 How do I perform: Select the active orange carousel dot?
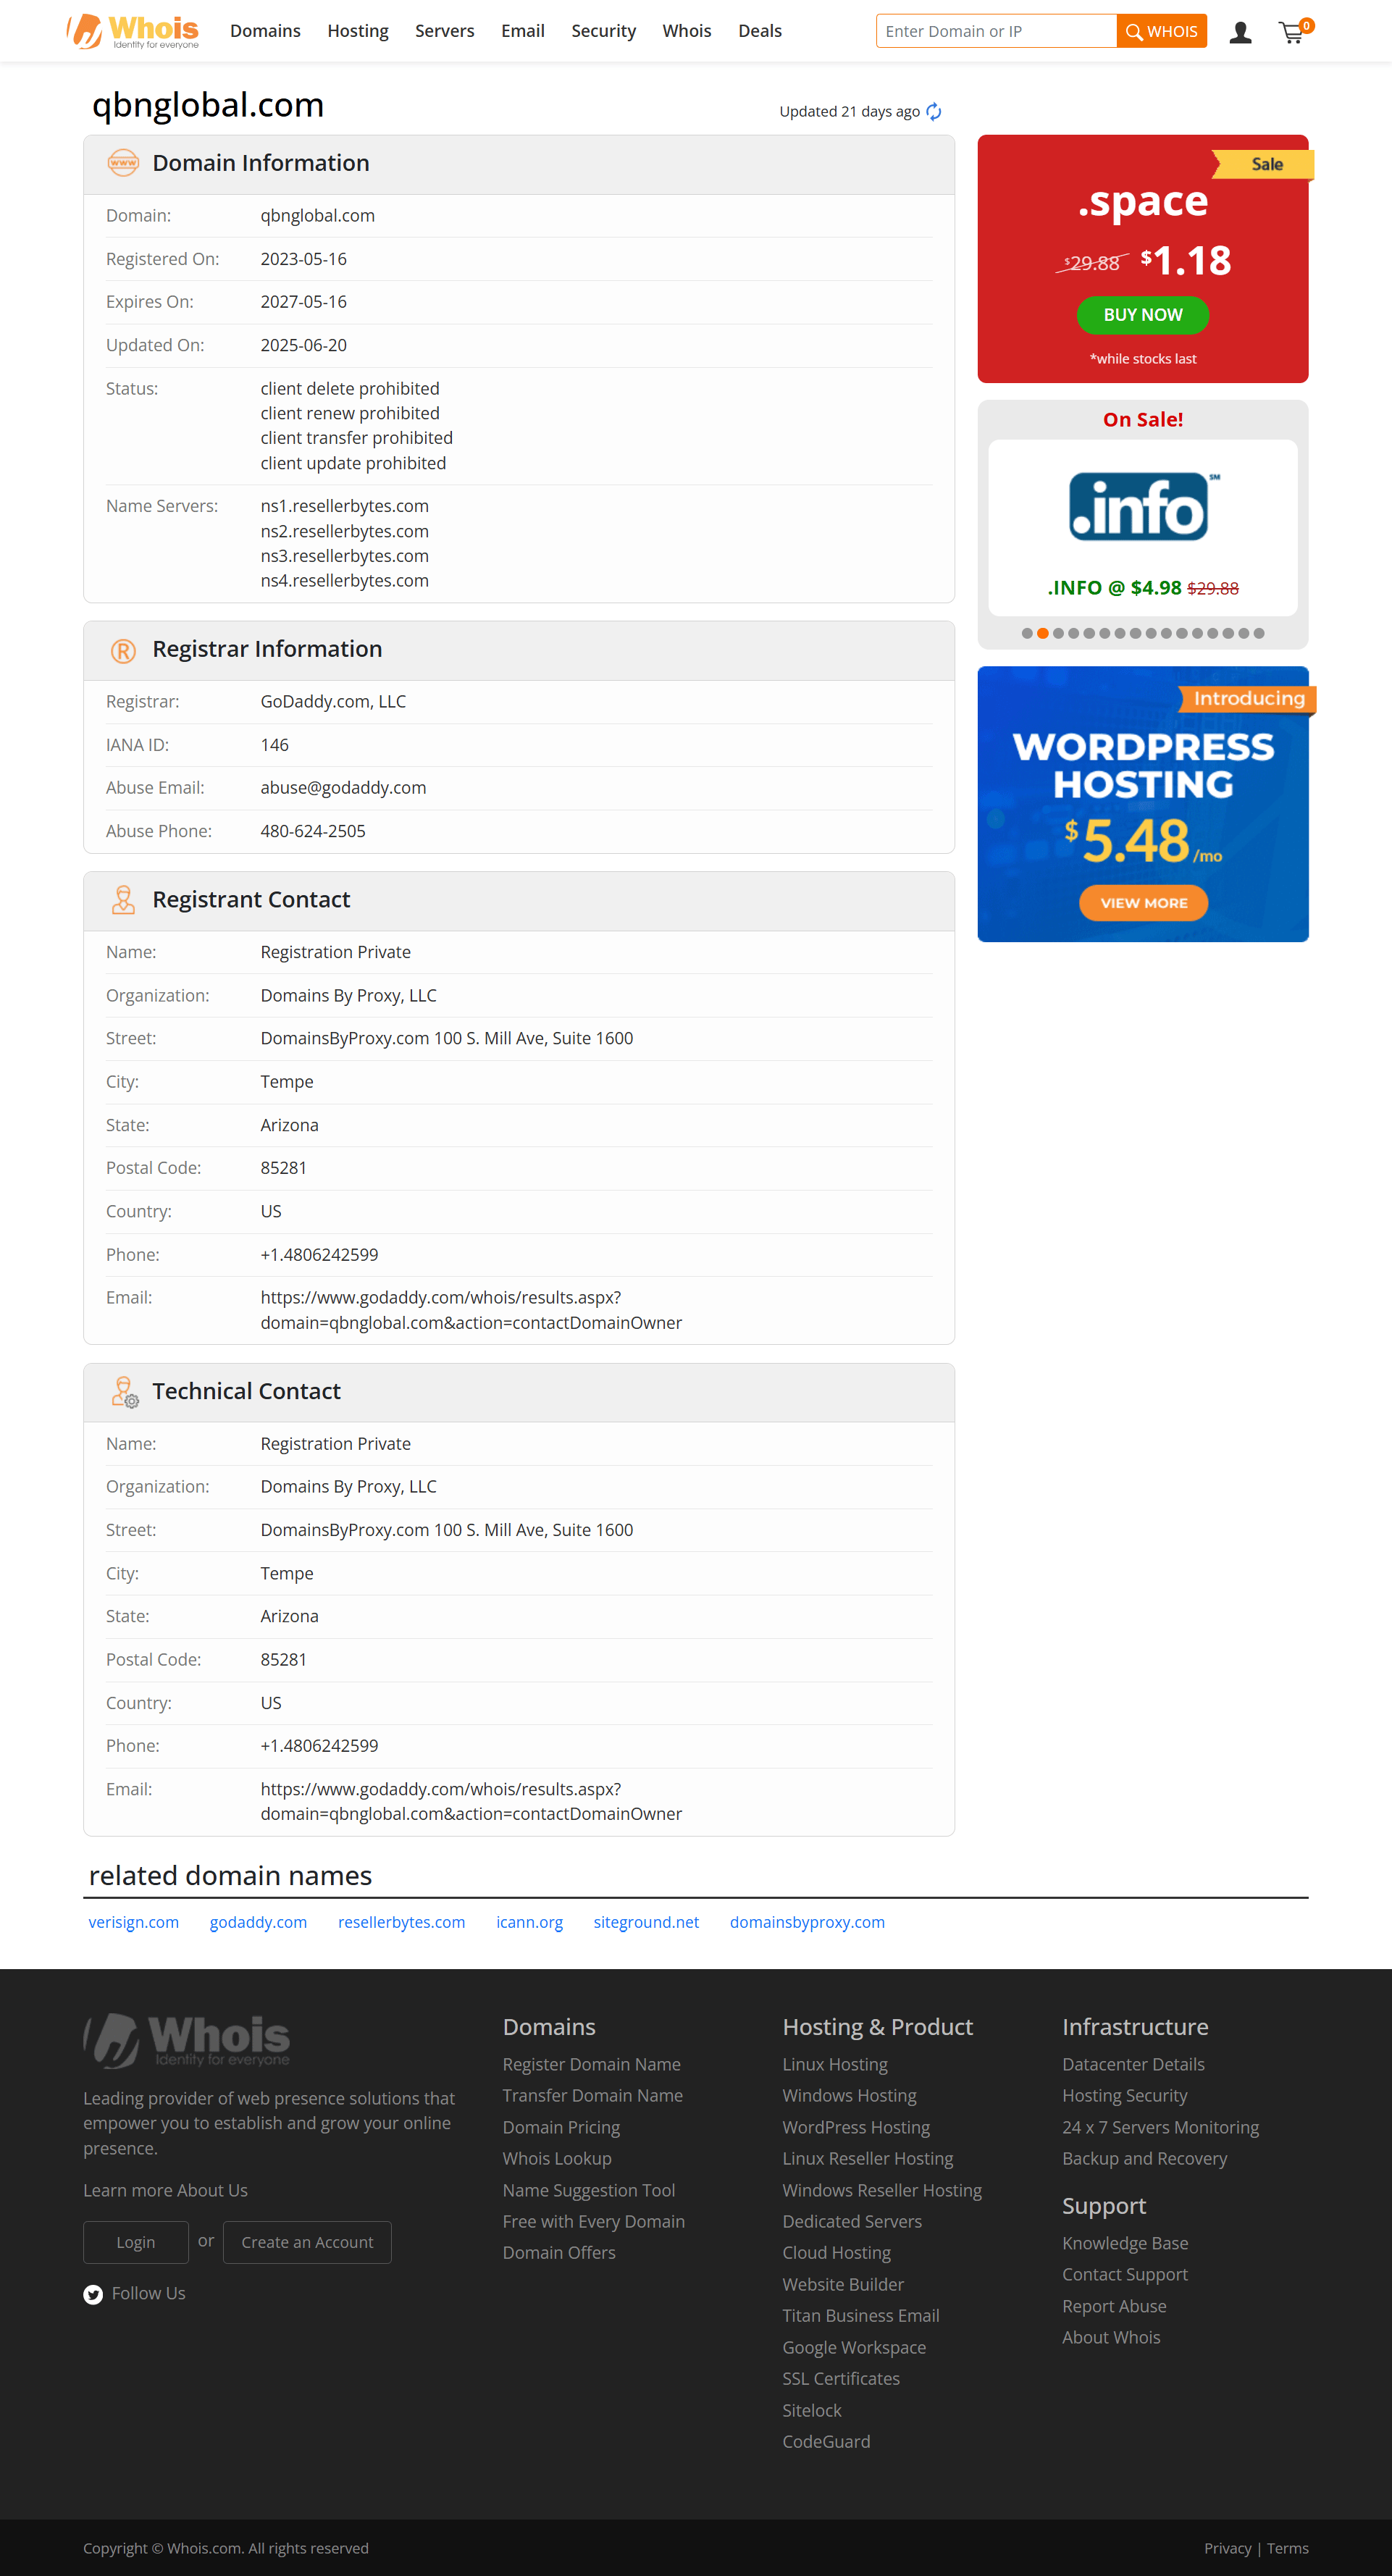pos(1043,633)
